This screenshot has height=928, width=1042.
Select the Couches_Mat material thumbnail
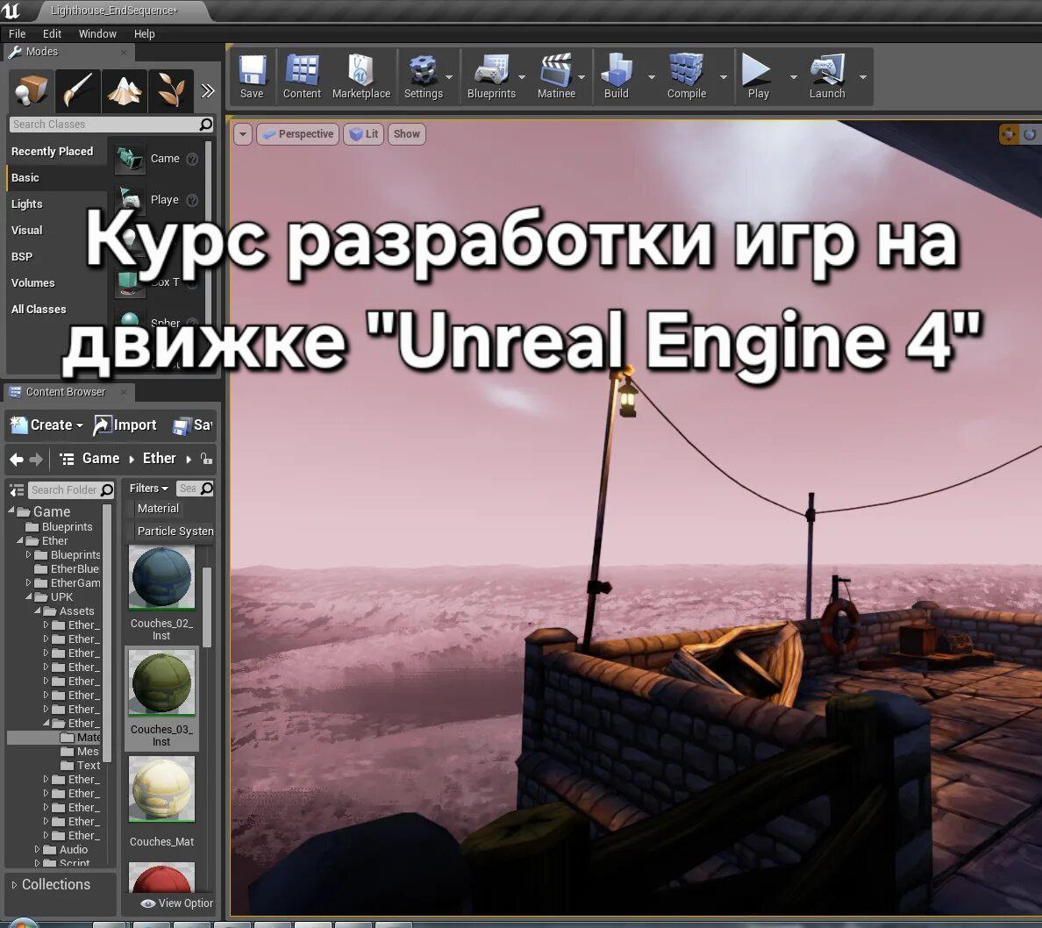click(x=161, y=789)
